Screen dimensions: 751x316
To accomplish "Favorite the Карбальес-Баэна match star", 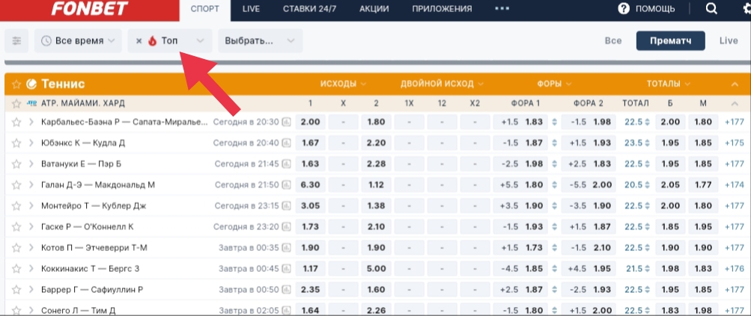I will 16,122.
